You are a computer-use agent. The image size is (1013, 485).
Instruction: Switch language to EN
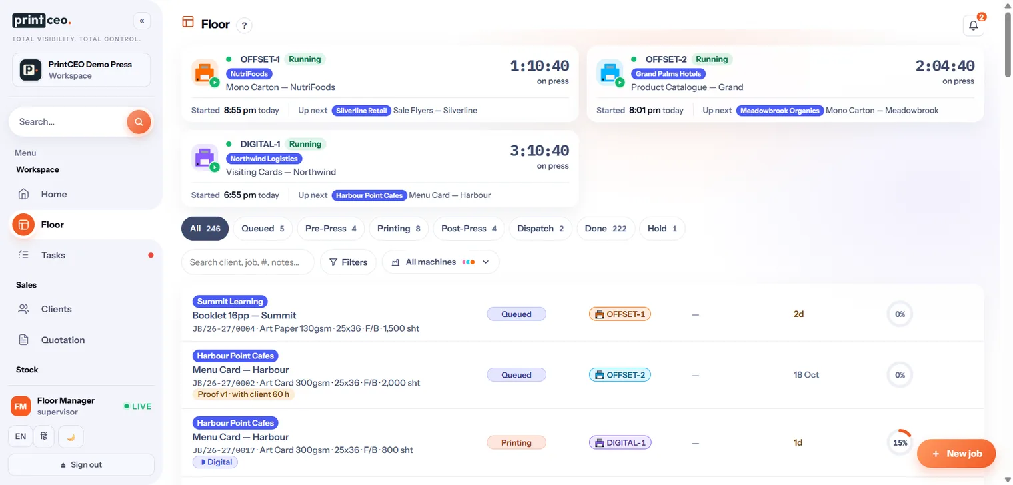coord(21,436)
